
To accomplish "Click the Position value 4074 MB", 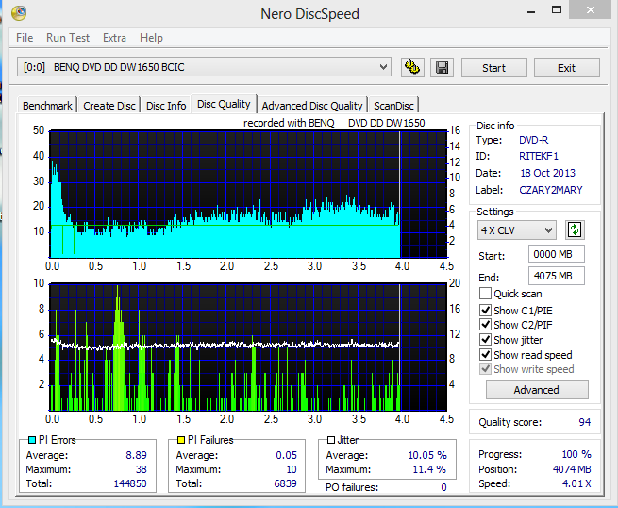I will pos(572,469).
